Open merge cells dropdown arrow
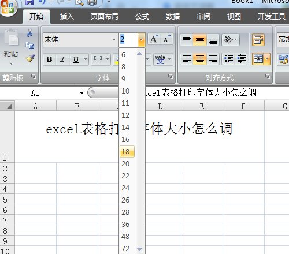This screenshot has width=289, height=254. click(267, 59)
